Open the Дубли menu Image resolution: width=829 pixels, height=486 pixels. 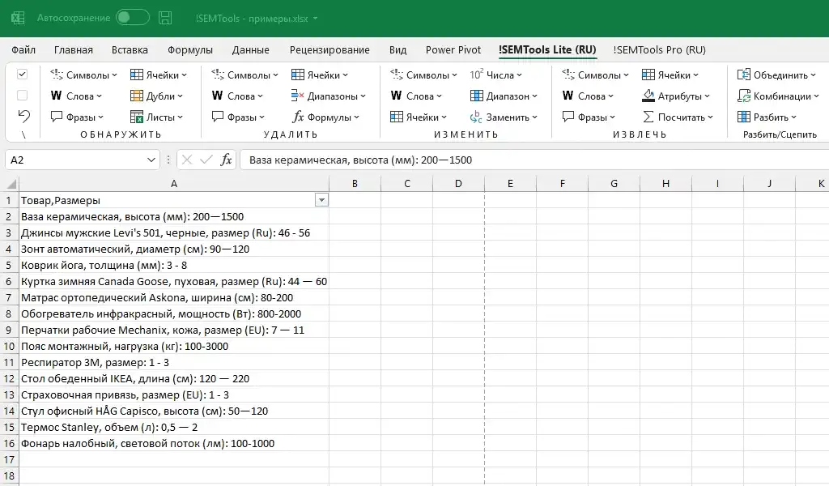click(x=156, y=96)
